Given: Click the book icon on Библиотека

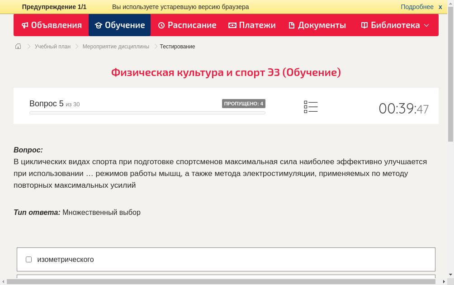Looking at the screenshot, I should click(364, 25).
